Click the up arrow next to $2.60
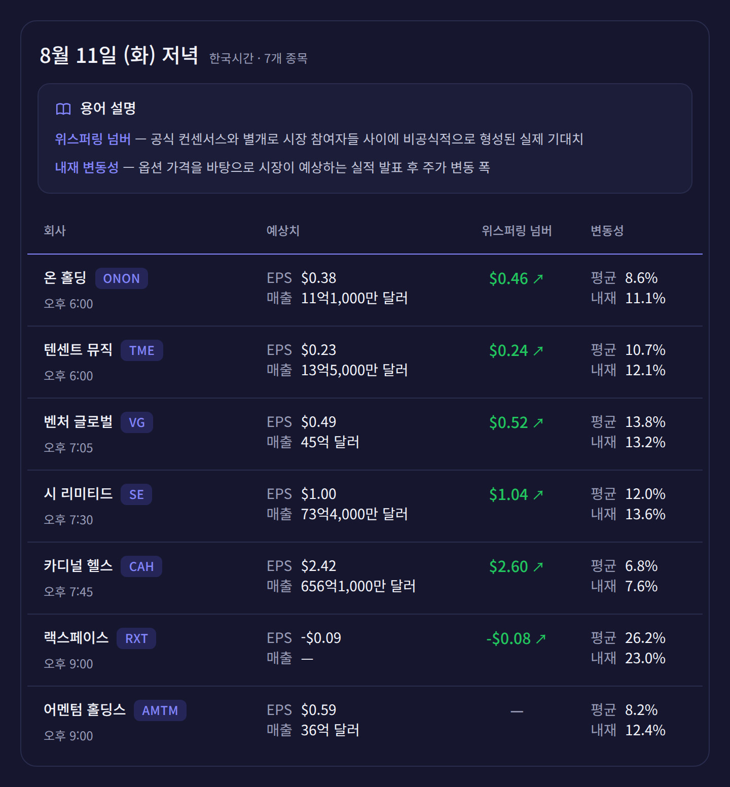Viewport: 730px width, 787px height. click(x=538, y=566)
